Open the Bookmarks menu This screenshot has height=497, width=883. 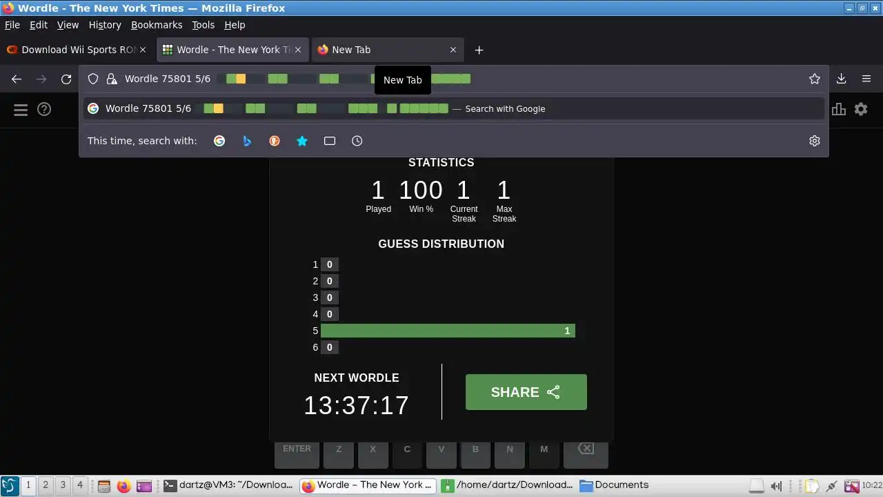(157, 25)
